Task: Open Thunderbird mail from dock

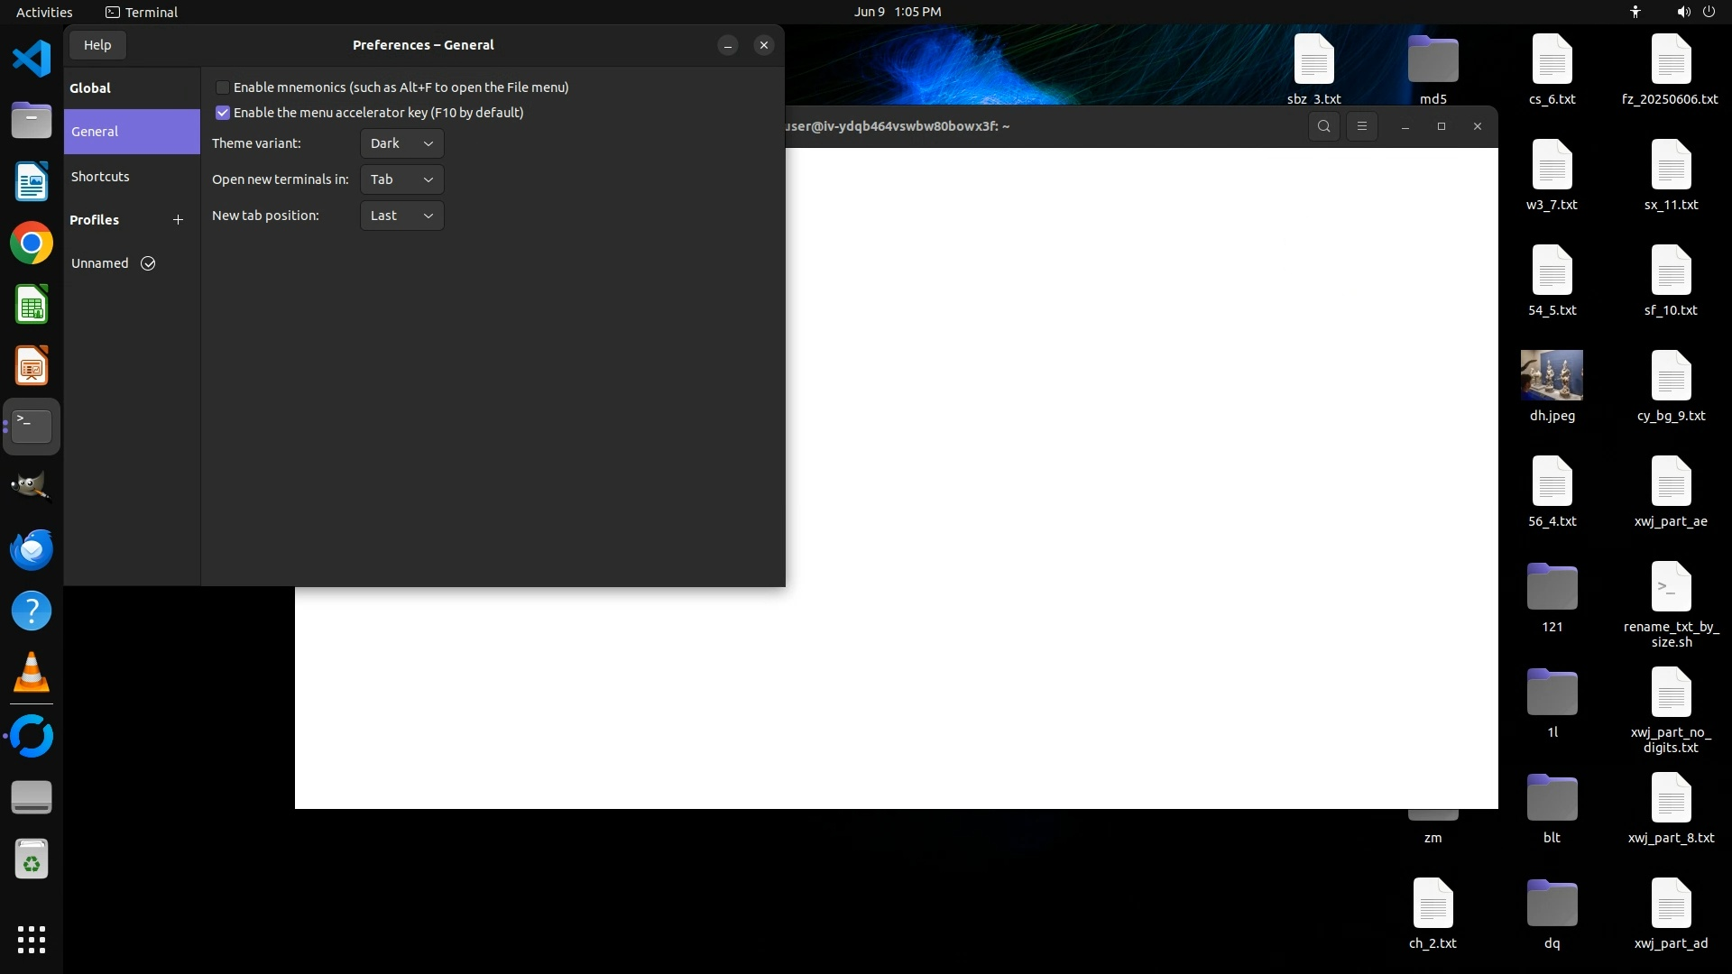Action: [x=32, y=550]
